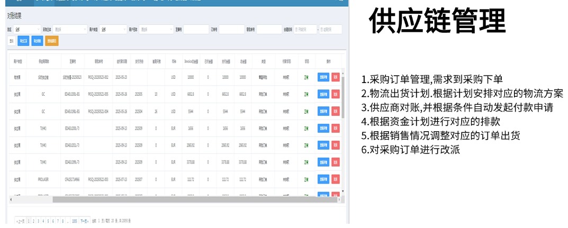
Task: Expand the second filter dropdown in the row
Action: [69, 29]
